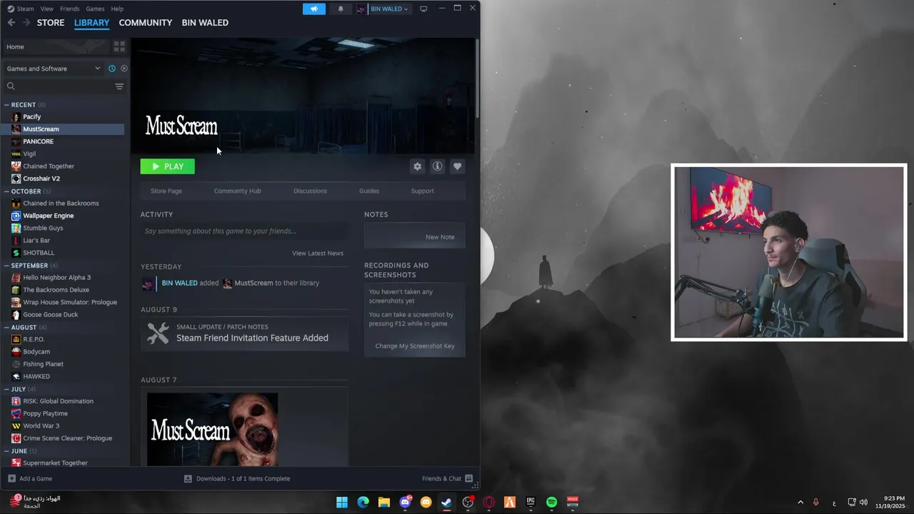
Task: Open the Discussions link
Action: click(x=310, y=191)
